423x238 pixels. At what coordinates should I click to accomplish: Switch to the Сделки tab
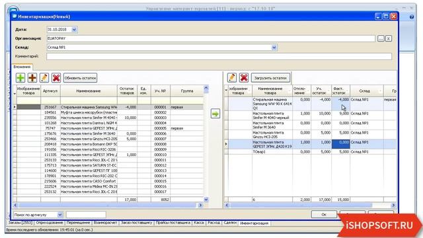click(230, 223)
